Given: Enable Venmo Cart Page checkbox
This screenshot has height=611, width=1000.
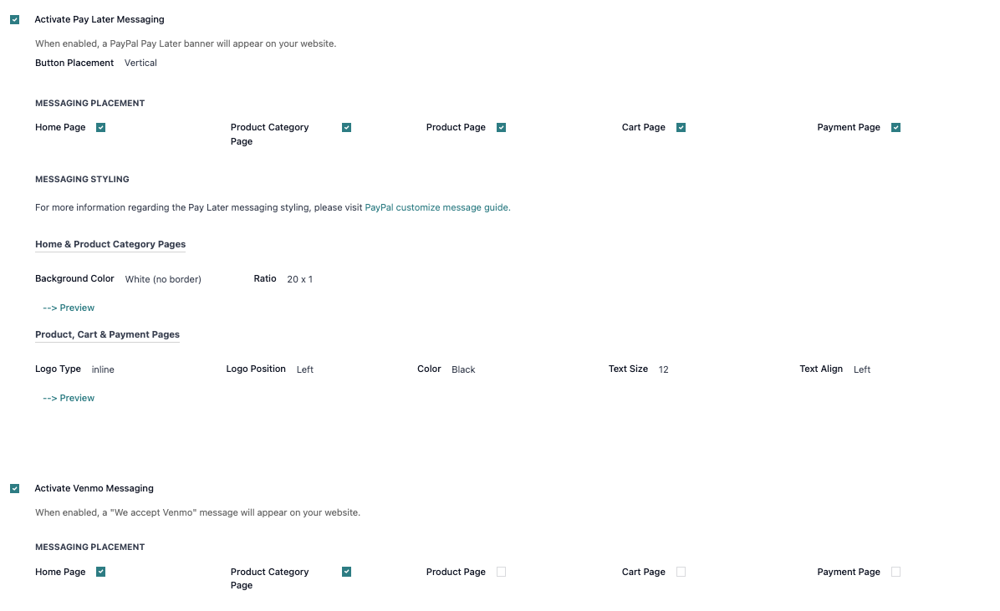Looking at the screenshot, I should coord(681,572).
